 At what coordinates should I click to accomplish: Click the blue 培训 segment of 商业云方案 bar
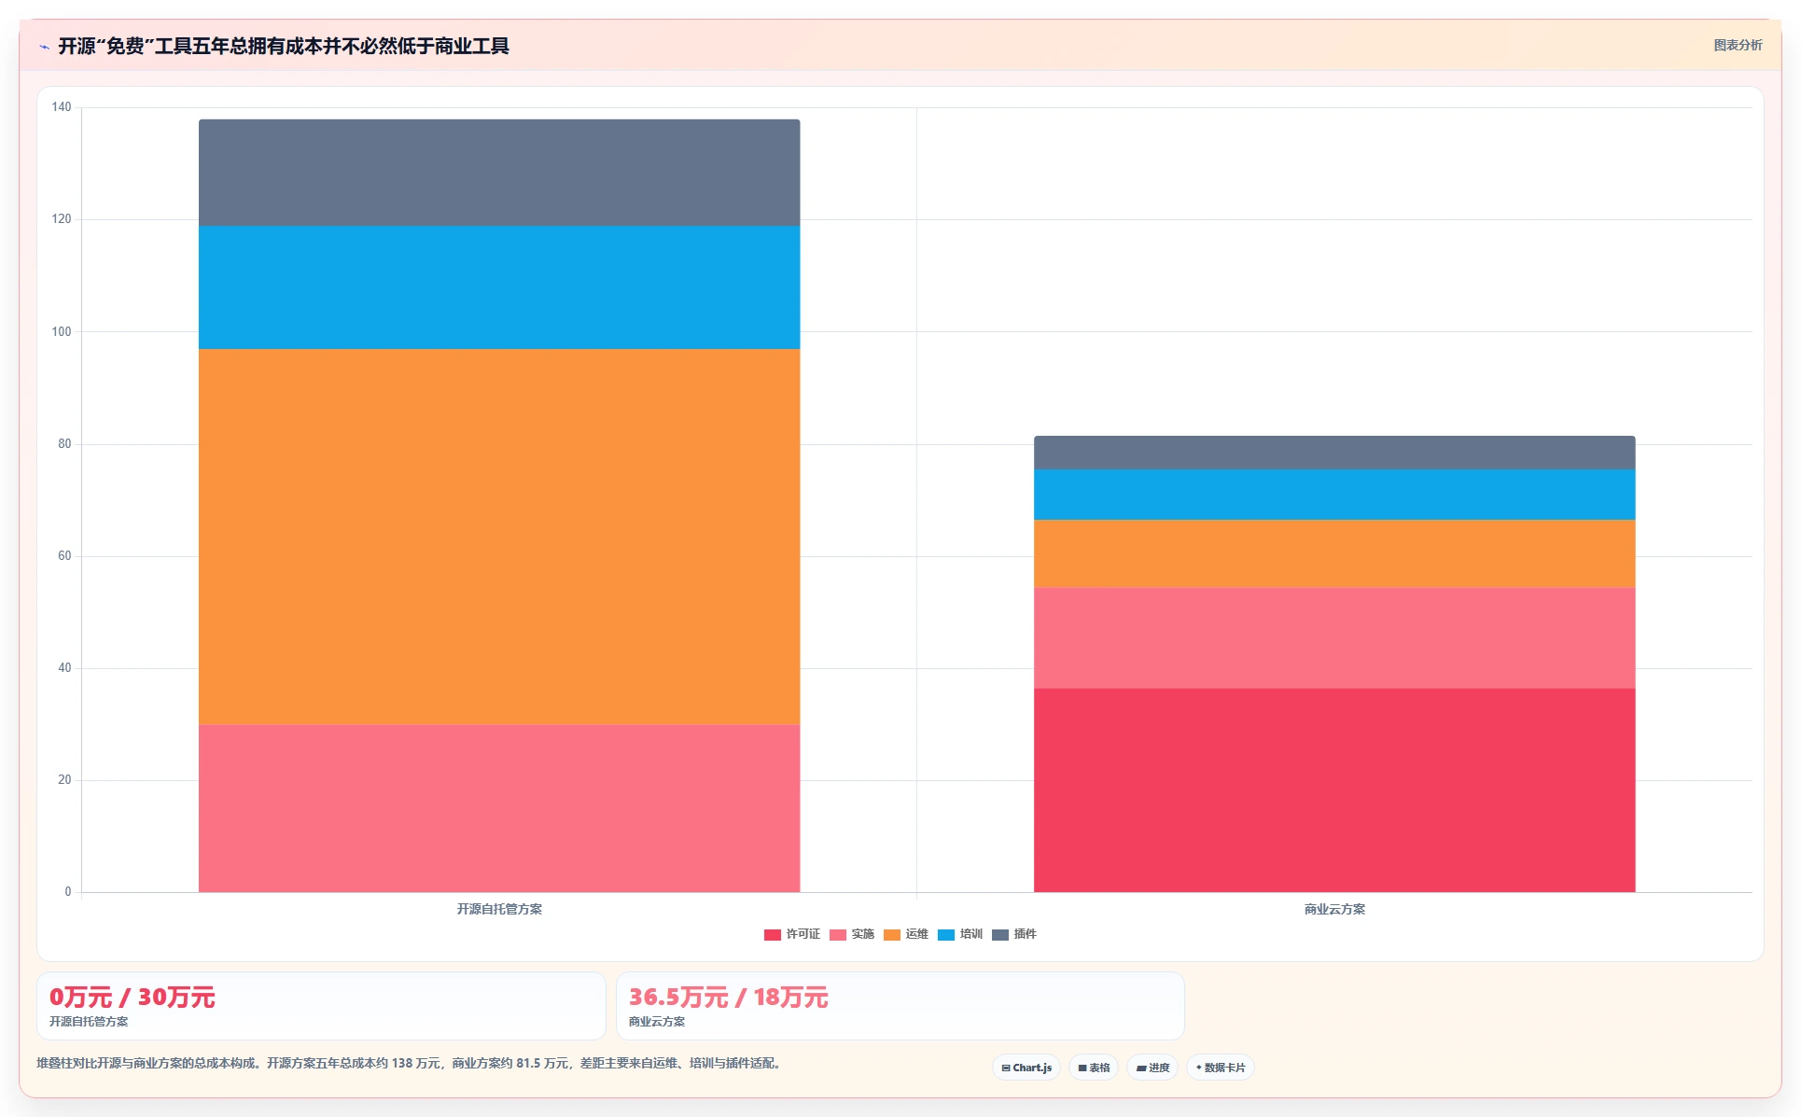coord(1334,495)
